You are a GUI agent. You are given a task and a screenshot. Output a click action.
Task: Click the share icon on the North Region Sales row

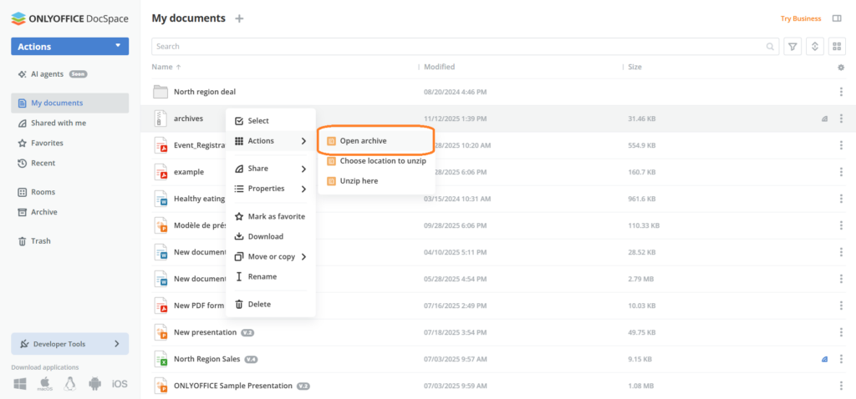(x=824, y=359)
